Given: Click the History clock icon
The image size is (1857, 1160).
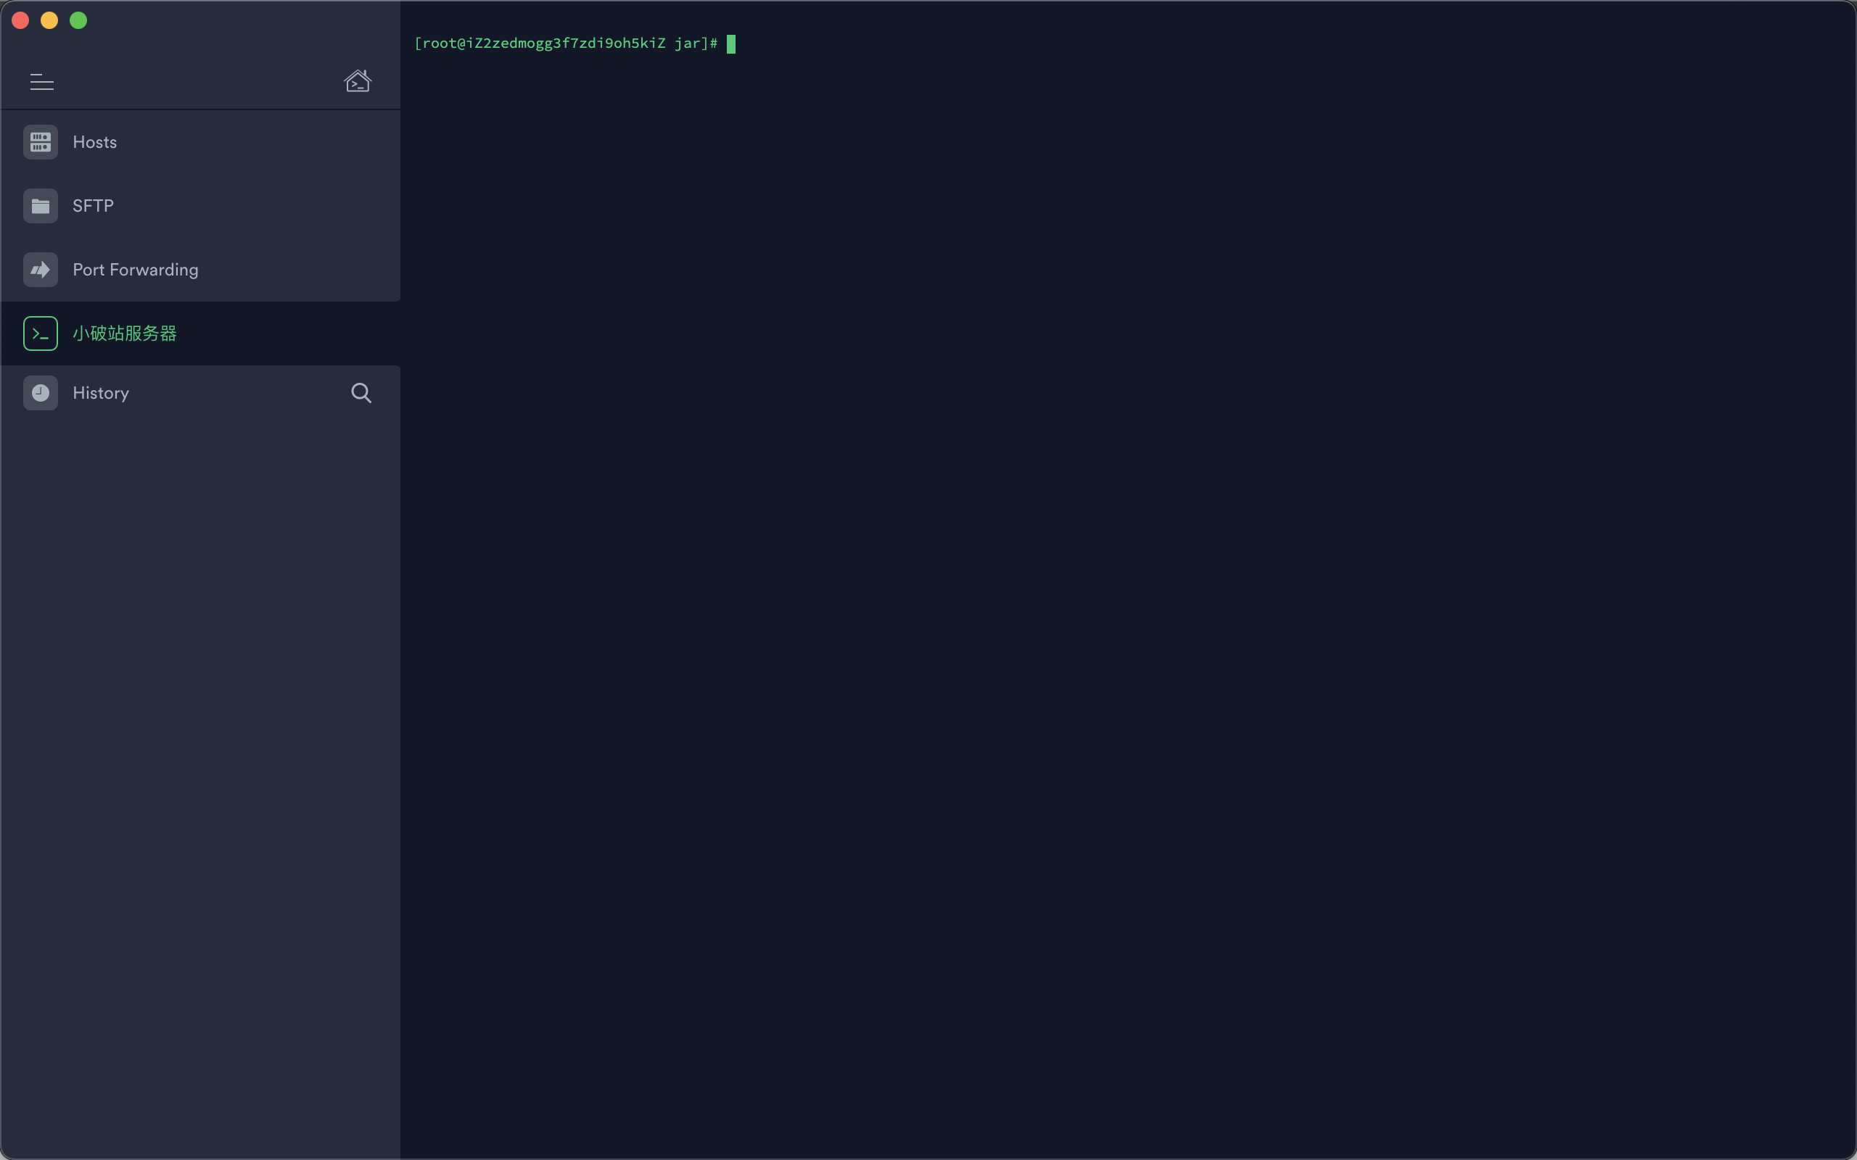Looking at the screenshot, I should coord(40,393).
